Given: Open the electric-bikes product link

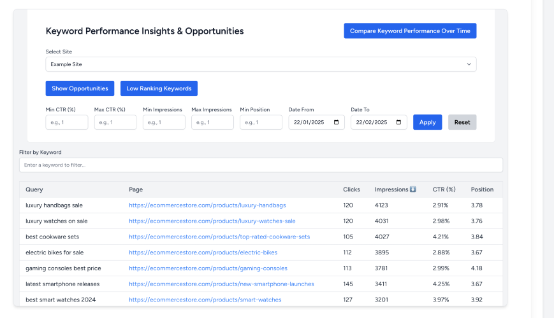Looking at the screenshot, I should pyautogui.click(x=203, y=252).
